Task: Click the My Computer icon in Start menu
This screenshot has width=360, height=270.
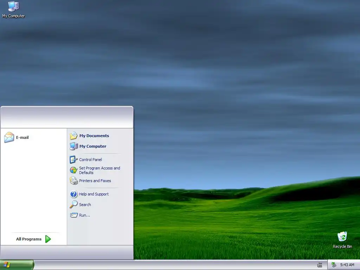Action: (74, 146)
